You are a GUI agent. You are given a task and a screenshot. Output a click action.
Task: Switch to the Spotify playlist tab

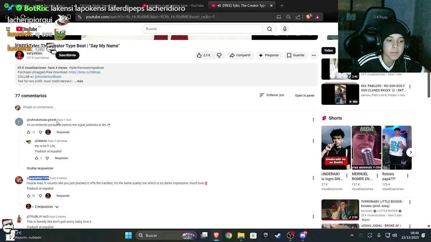pos(36,5)
